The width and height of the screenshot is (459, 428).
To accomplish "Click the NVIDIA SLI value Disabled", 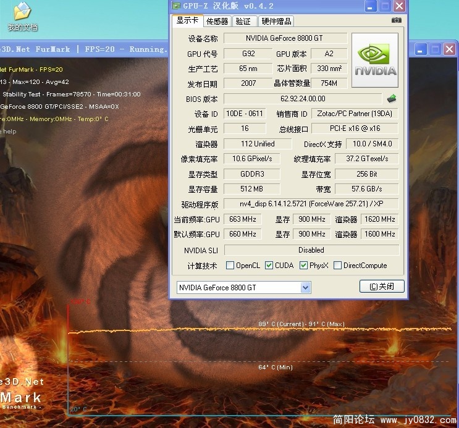I will pyautogui.click(x=311, y=250).
